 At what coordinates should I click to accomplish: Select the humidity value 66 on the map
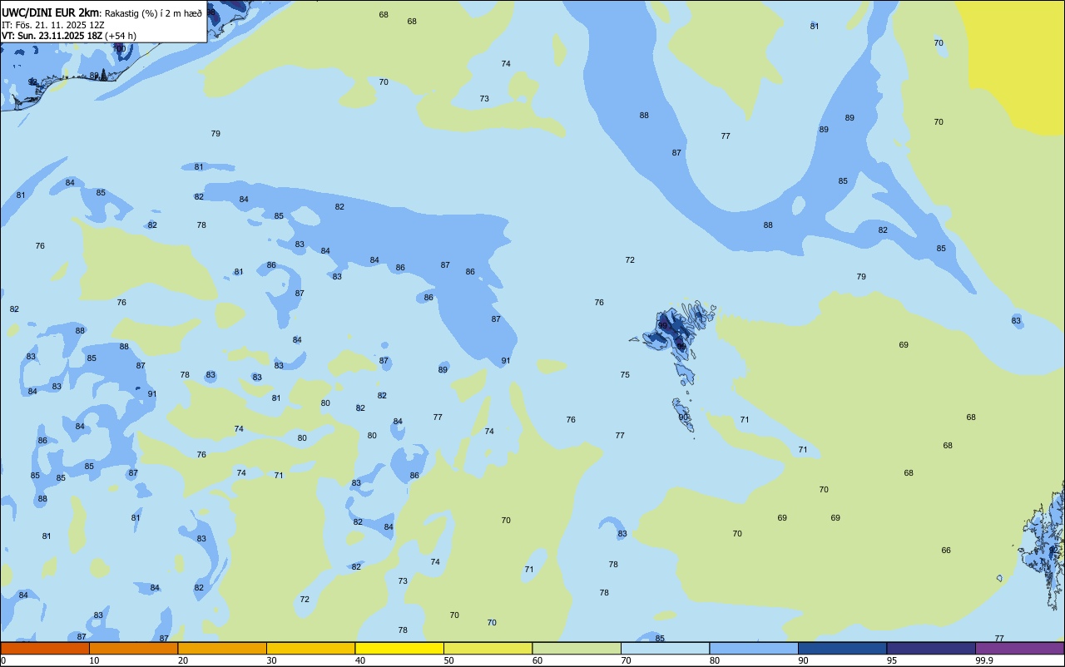tap(946, 551)
